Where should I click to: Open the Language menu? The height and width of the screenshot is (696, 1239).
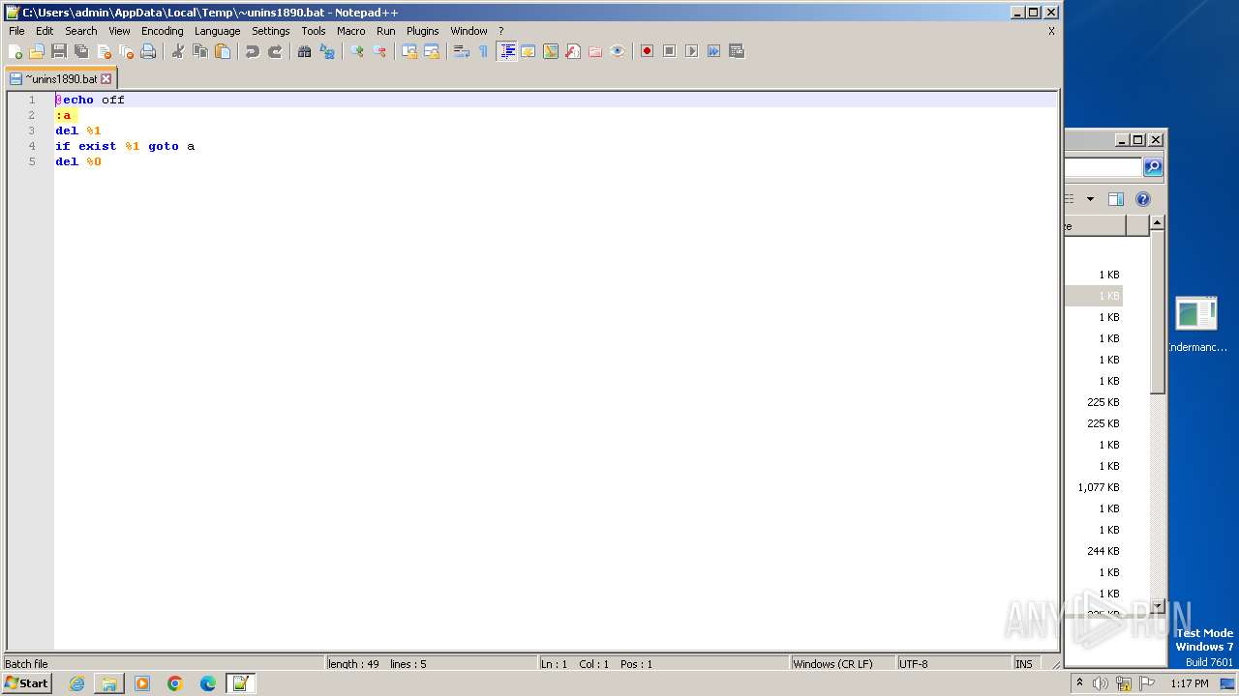[217, 31]
